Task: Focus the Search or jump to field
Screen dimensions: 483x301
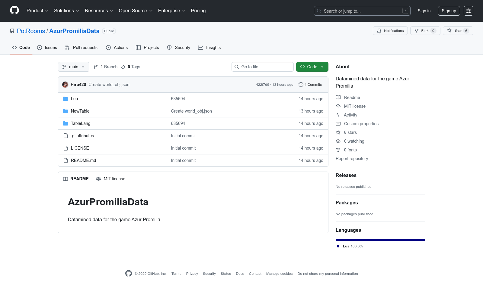Action: [362, 11]
